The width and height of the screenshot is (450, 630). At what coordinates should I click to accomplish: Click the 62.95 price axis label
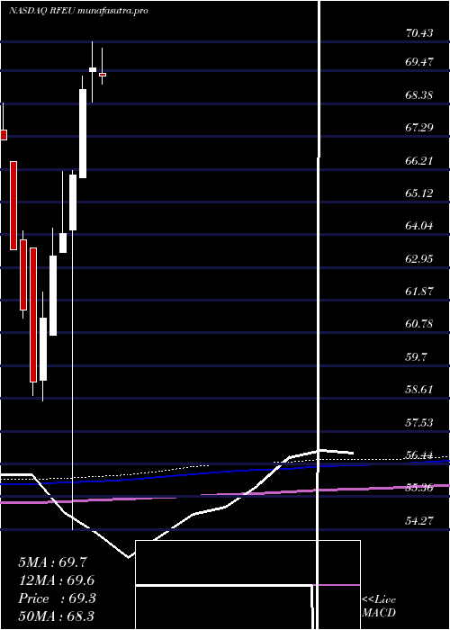[x=419, y=259]
